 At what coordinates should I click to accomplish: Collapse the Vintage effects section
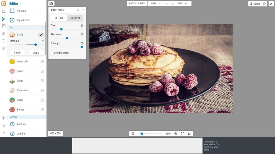coord(43,117)
